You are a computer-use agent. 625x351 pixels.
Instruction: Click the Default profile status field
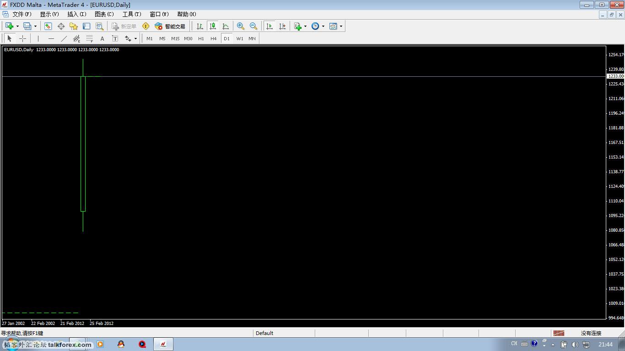284,333
